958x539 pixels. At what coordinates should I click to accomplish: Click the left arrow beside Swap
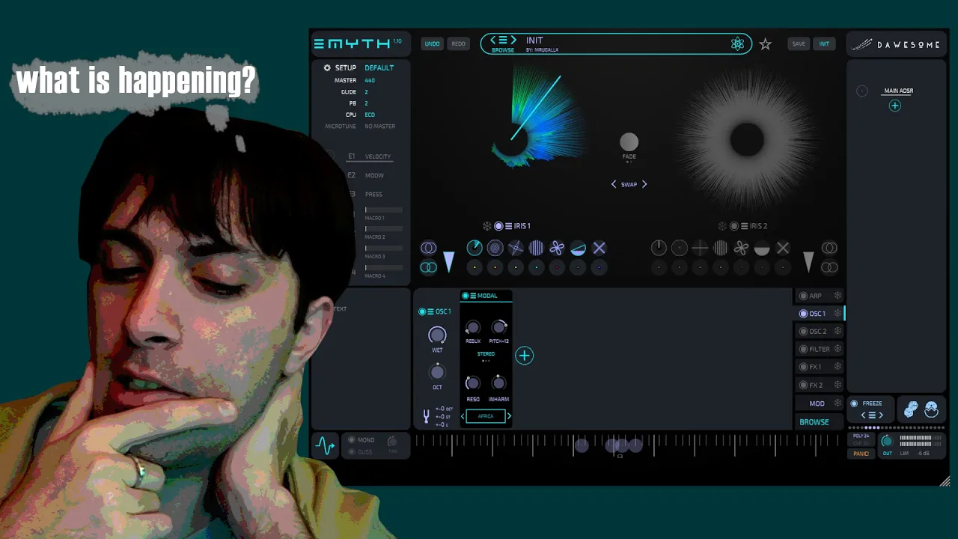614,184
